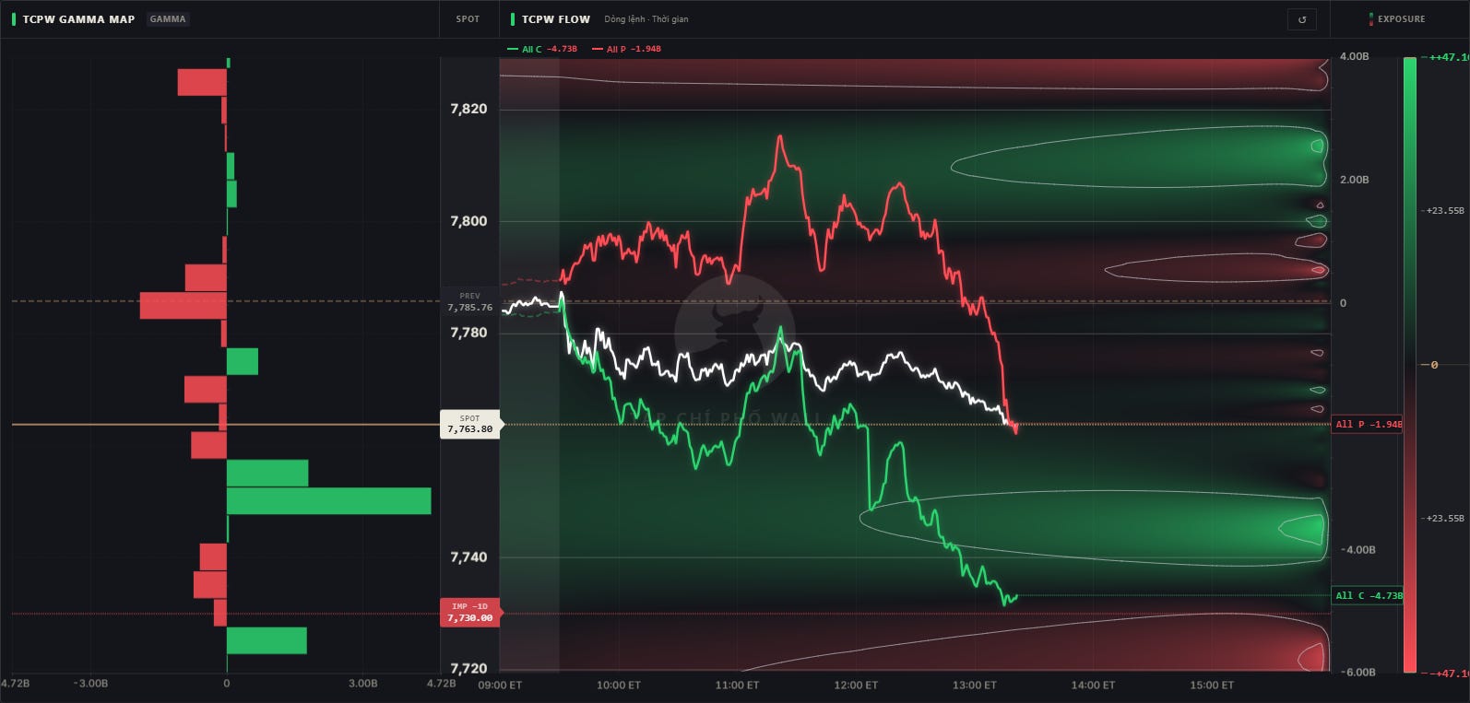Click the 09:00 ET time label
This screenshot has width=1470, height=703.
point(500,685)
